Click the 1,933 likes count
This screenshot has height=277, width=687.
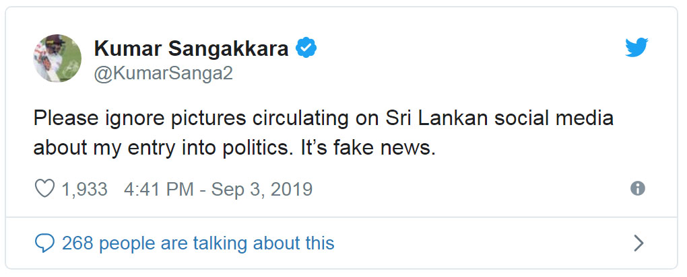tap(84, 190)
